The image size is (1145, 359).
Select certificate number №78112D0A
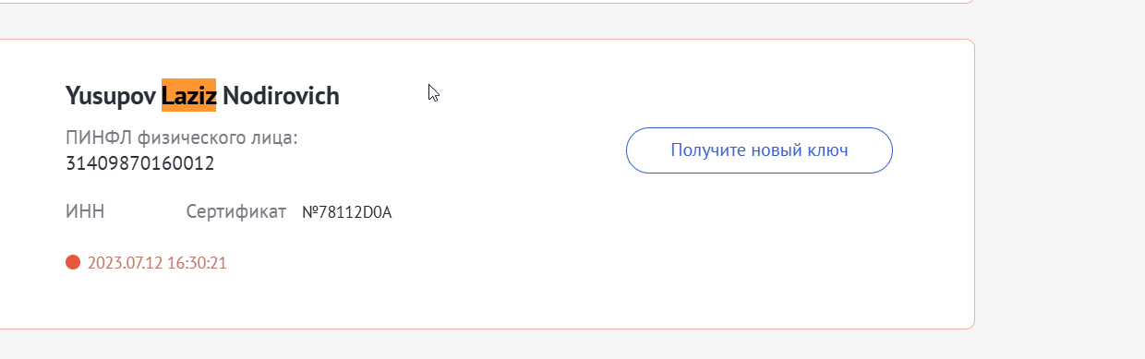tap(347, 213)
